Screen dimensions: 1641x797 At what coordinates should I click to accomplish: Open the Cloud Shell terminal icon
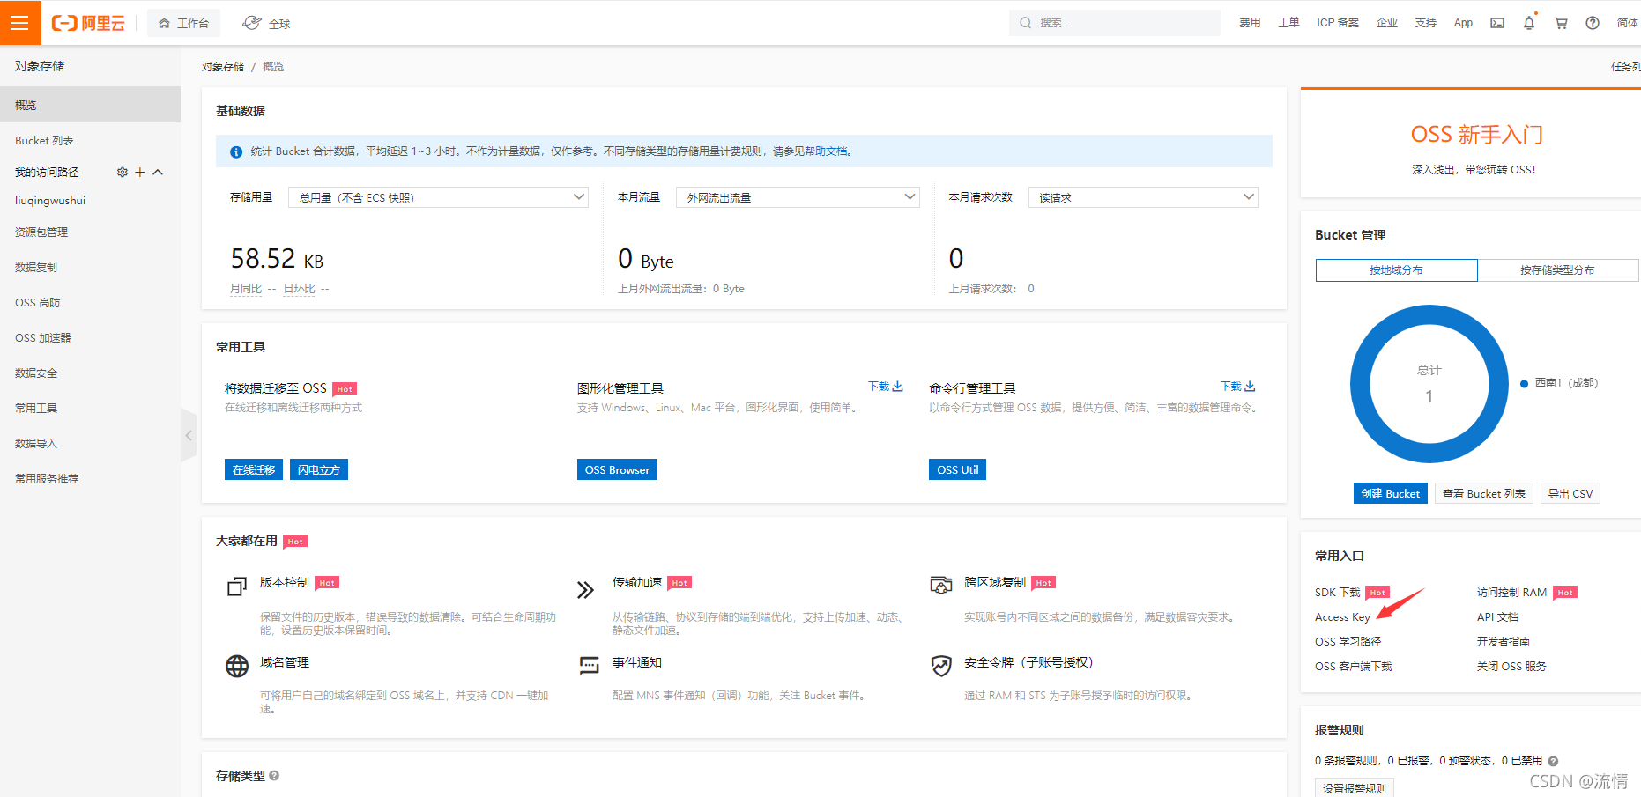click(x=1497, y=23)
